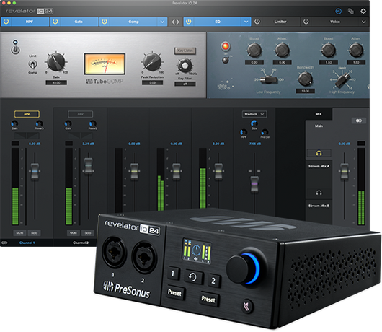Viewport: 382px width, 332px height.
Task: Open the Gate processor tab
Action: pyautogui.click(x=74, y=22)
